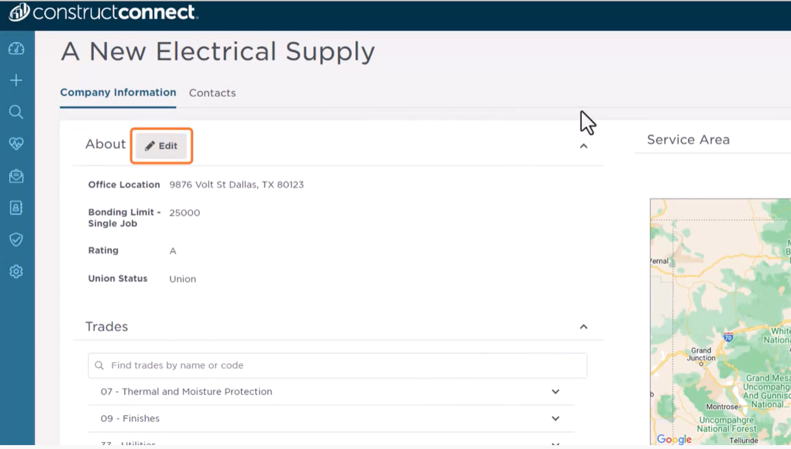Click the Edit button beside About
Screen dimensions: 791x449
point(162,146)
